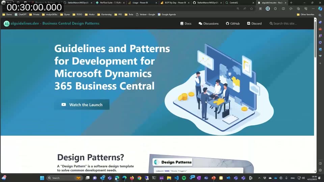Screen dimensions: 324x182
Task: Open the Collections toolbar icon
Action: click(x=298, y=9)
